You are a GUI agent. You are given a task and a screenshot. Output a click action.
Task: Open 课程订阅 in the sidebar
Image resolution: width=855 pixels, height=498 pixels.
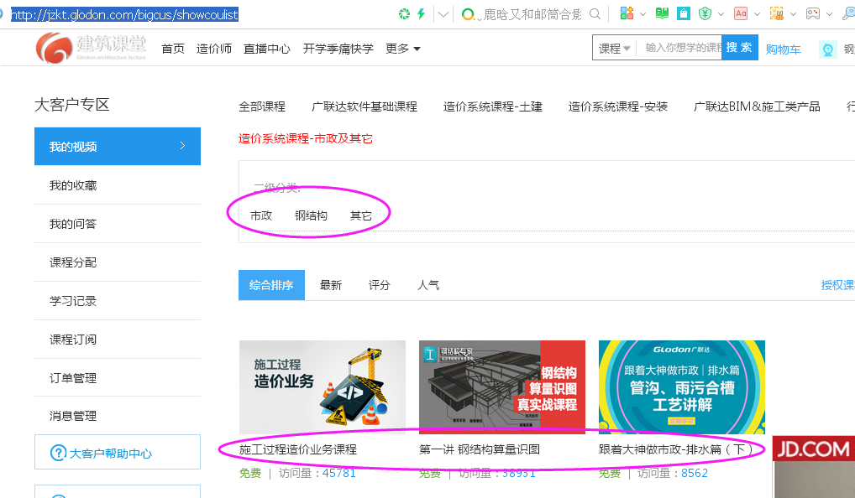[x=73, y=340]
